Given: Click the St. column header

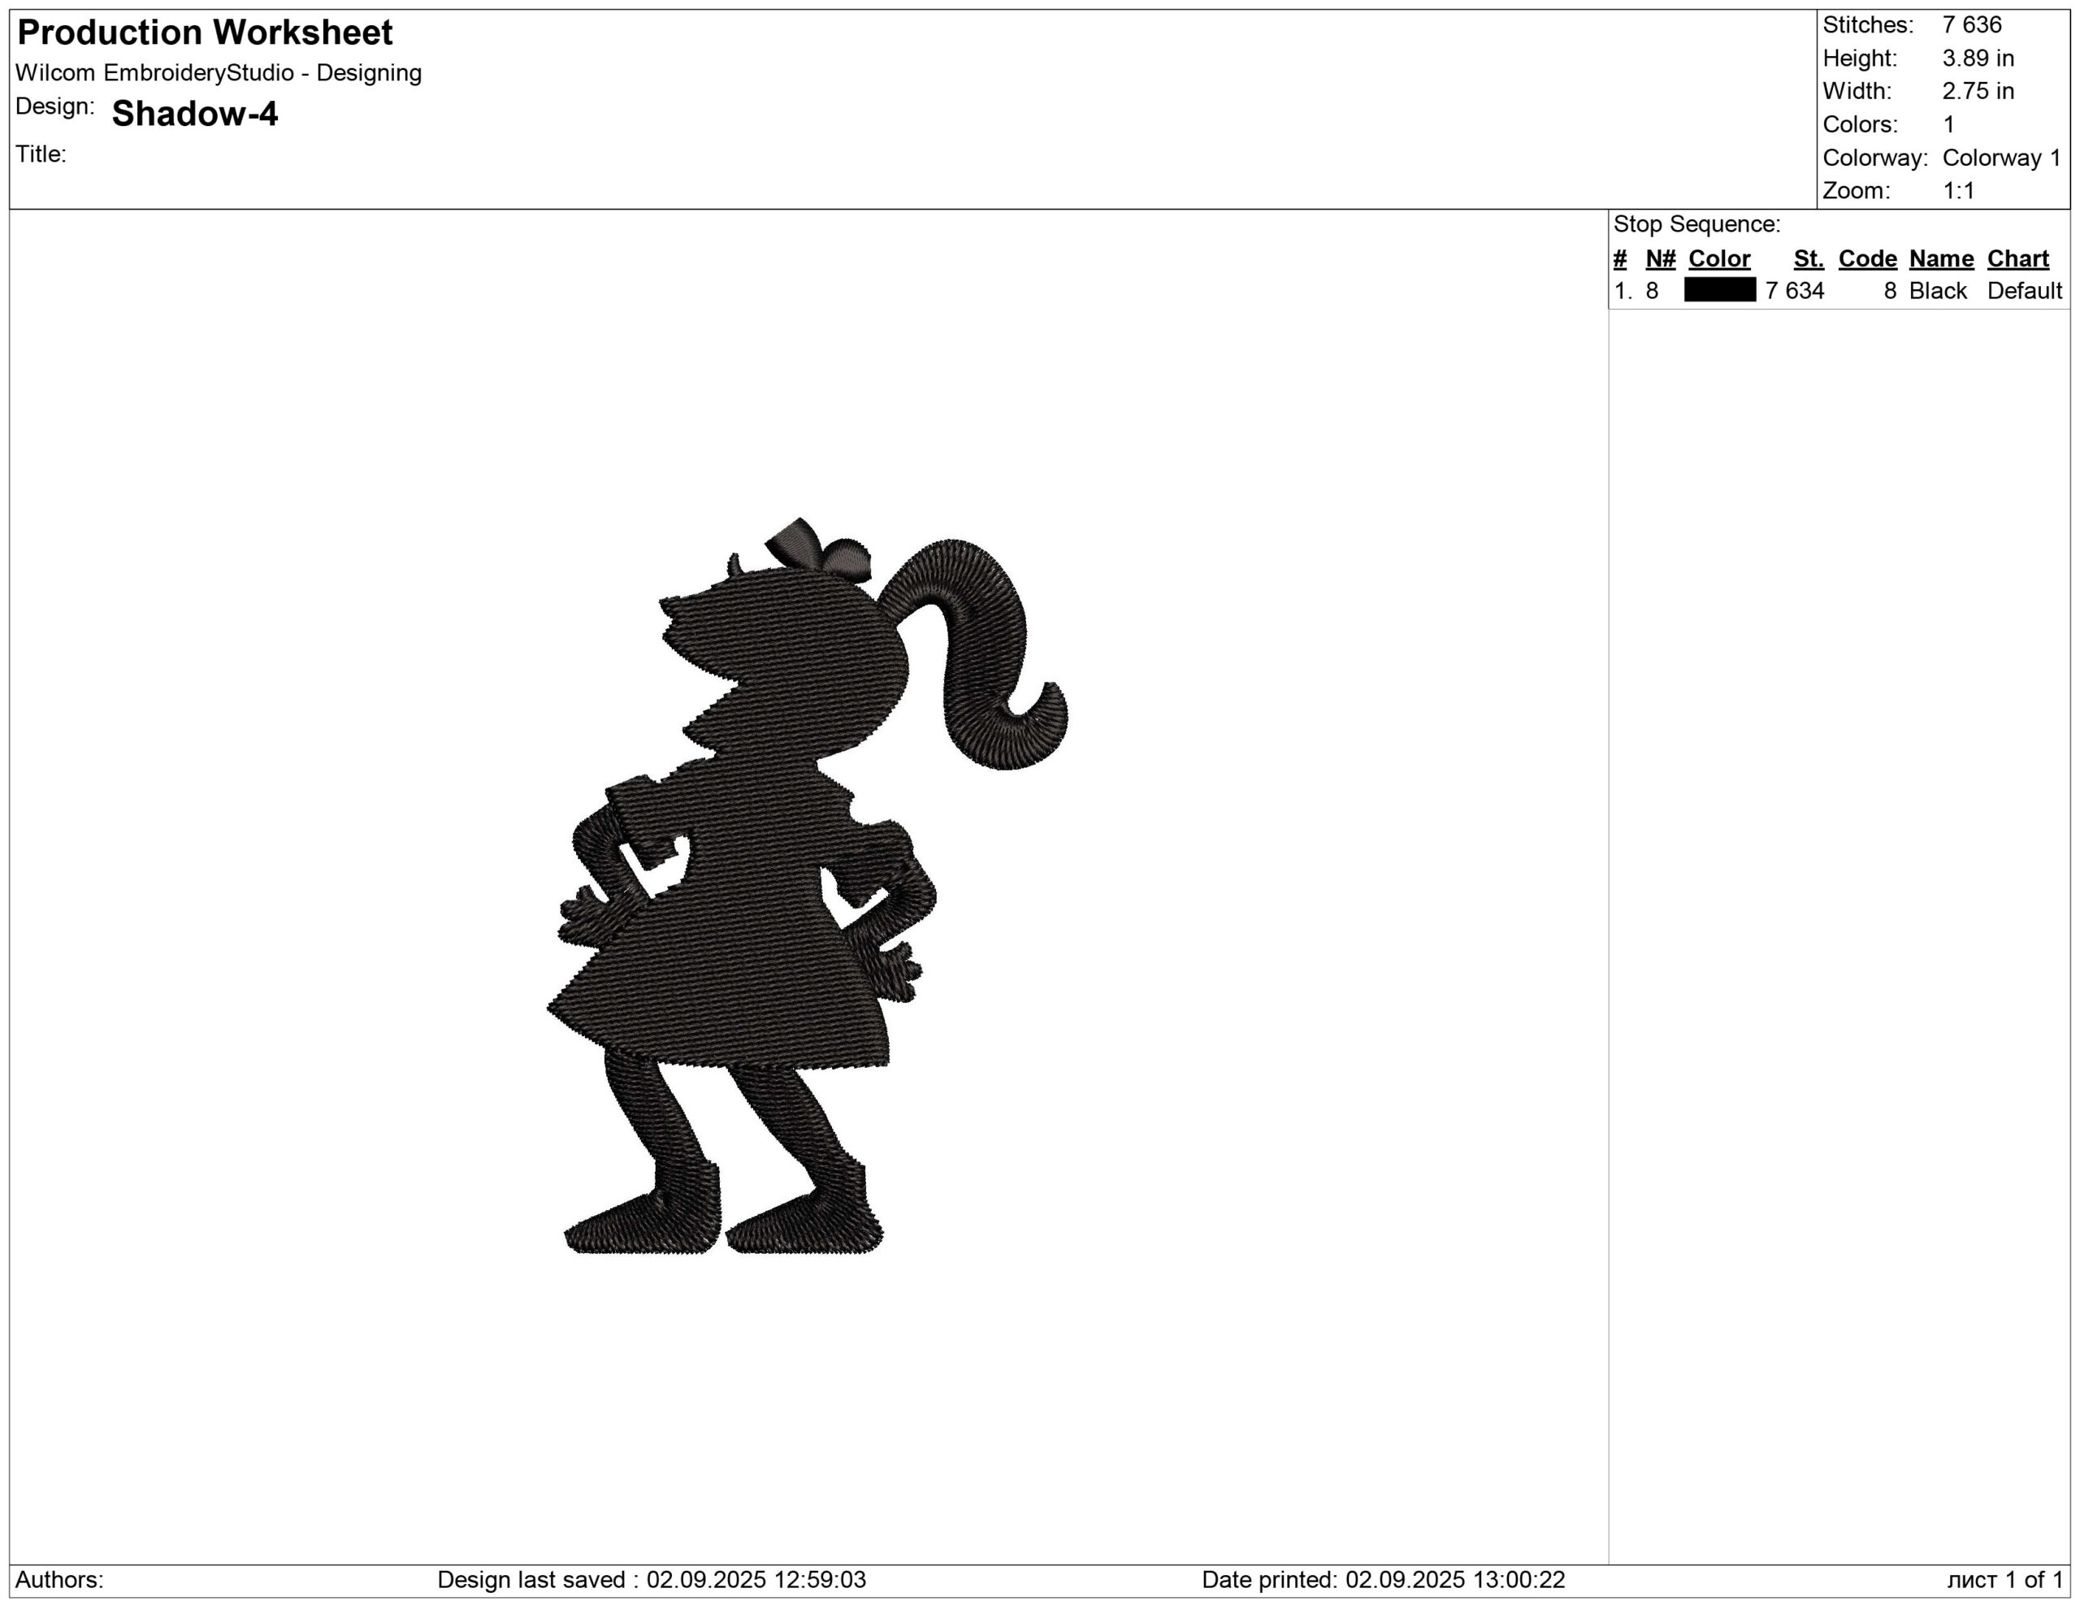Looking at the screenshot, I should pos(1808,259).
